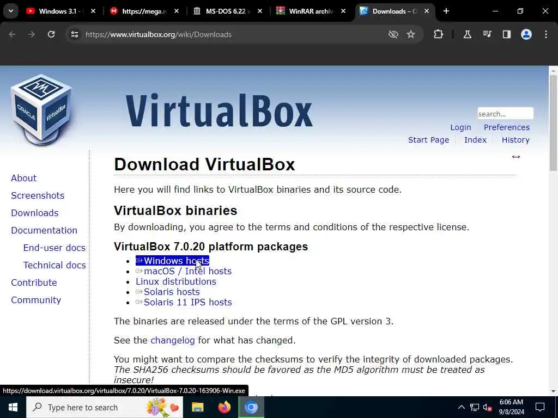Image resolution: width=558 pixels, height=418 pixels.
Task: Open the History link
Action: pos(515,140)
